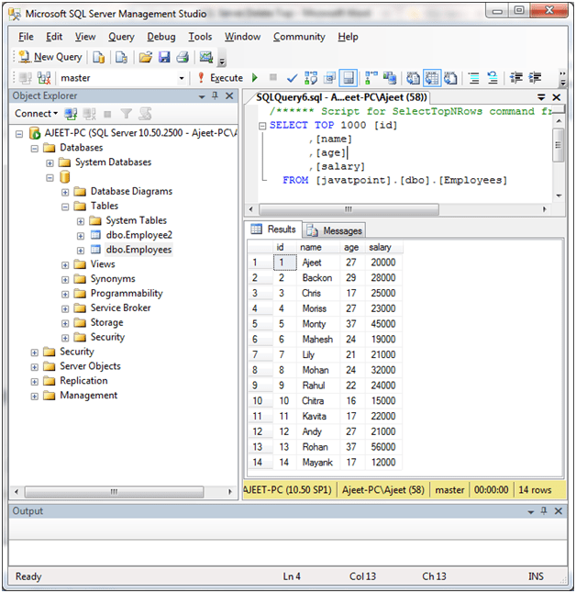The width and height of the screenshot is (576, 593).
Task: Display the Estimated Execution Plan
Action: click(311, 78)
